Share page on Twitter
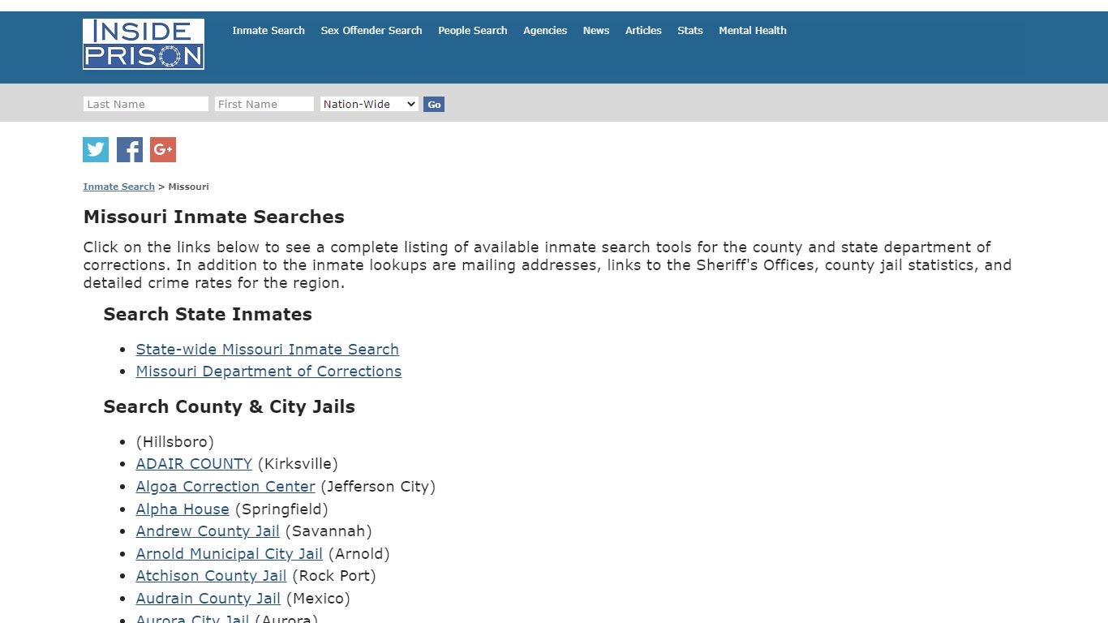The image size is (1108, 623). point(96,149)
